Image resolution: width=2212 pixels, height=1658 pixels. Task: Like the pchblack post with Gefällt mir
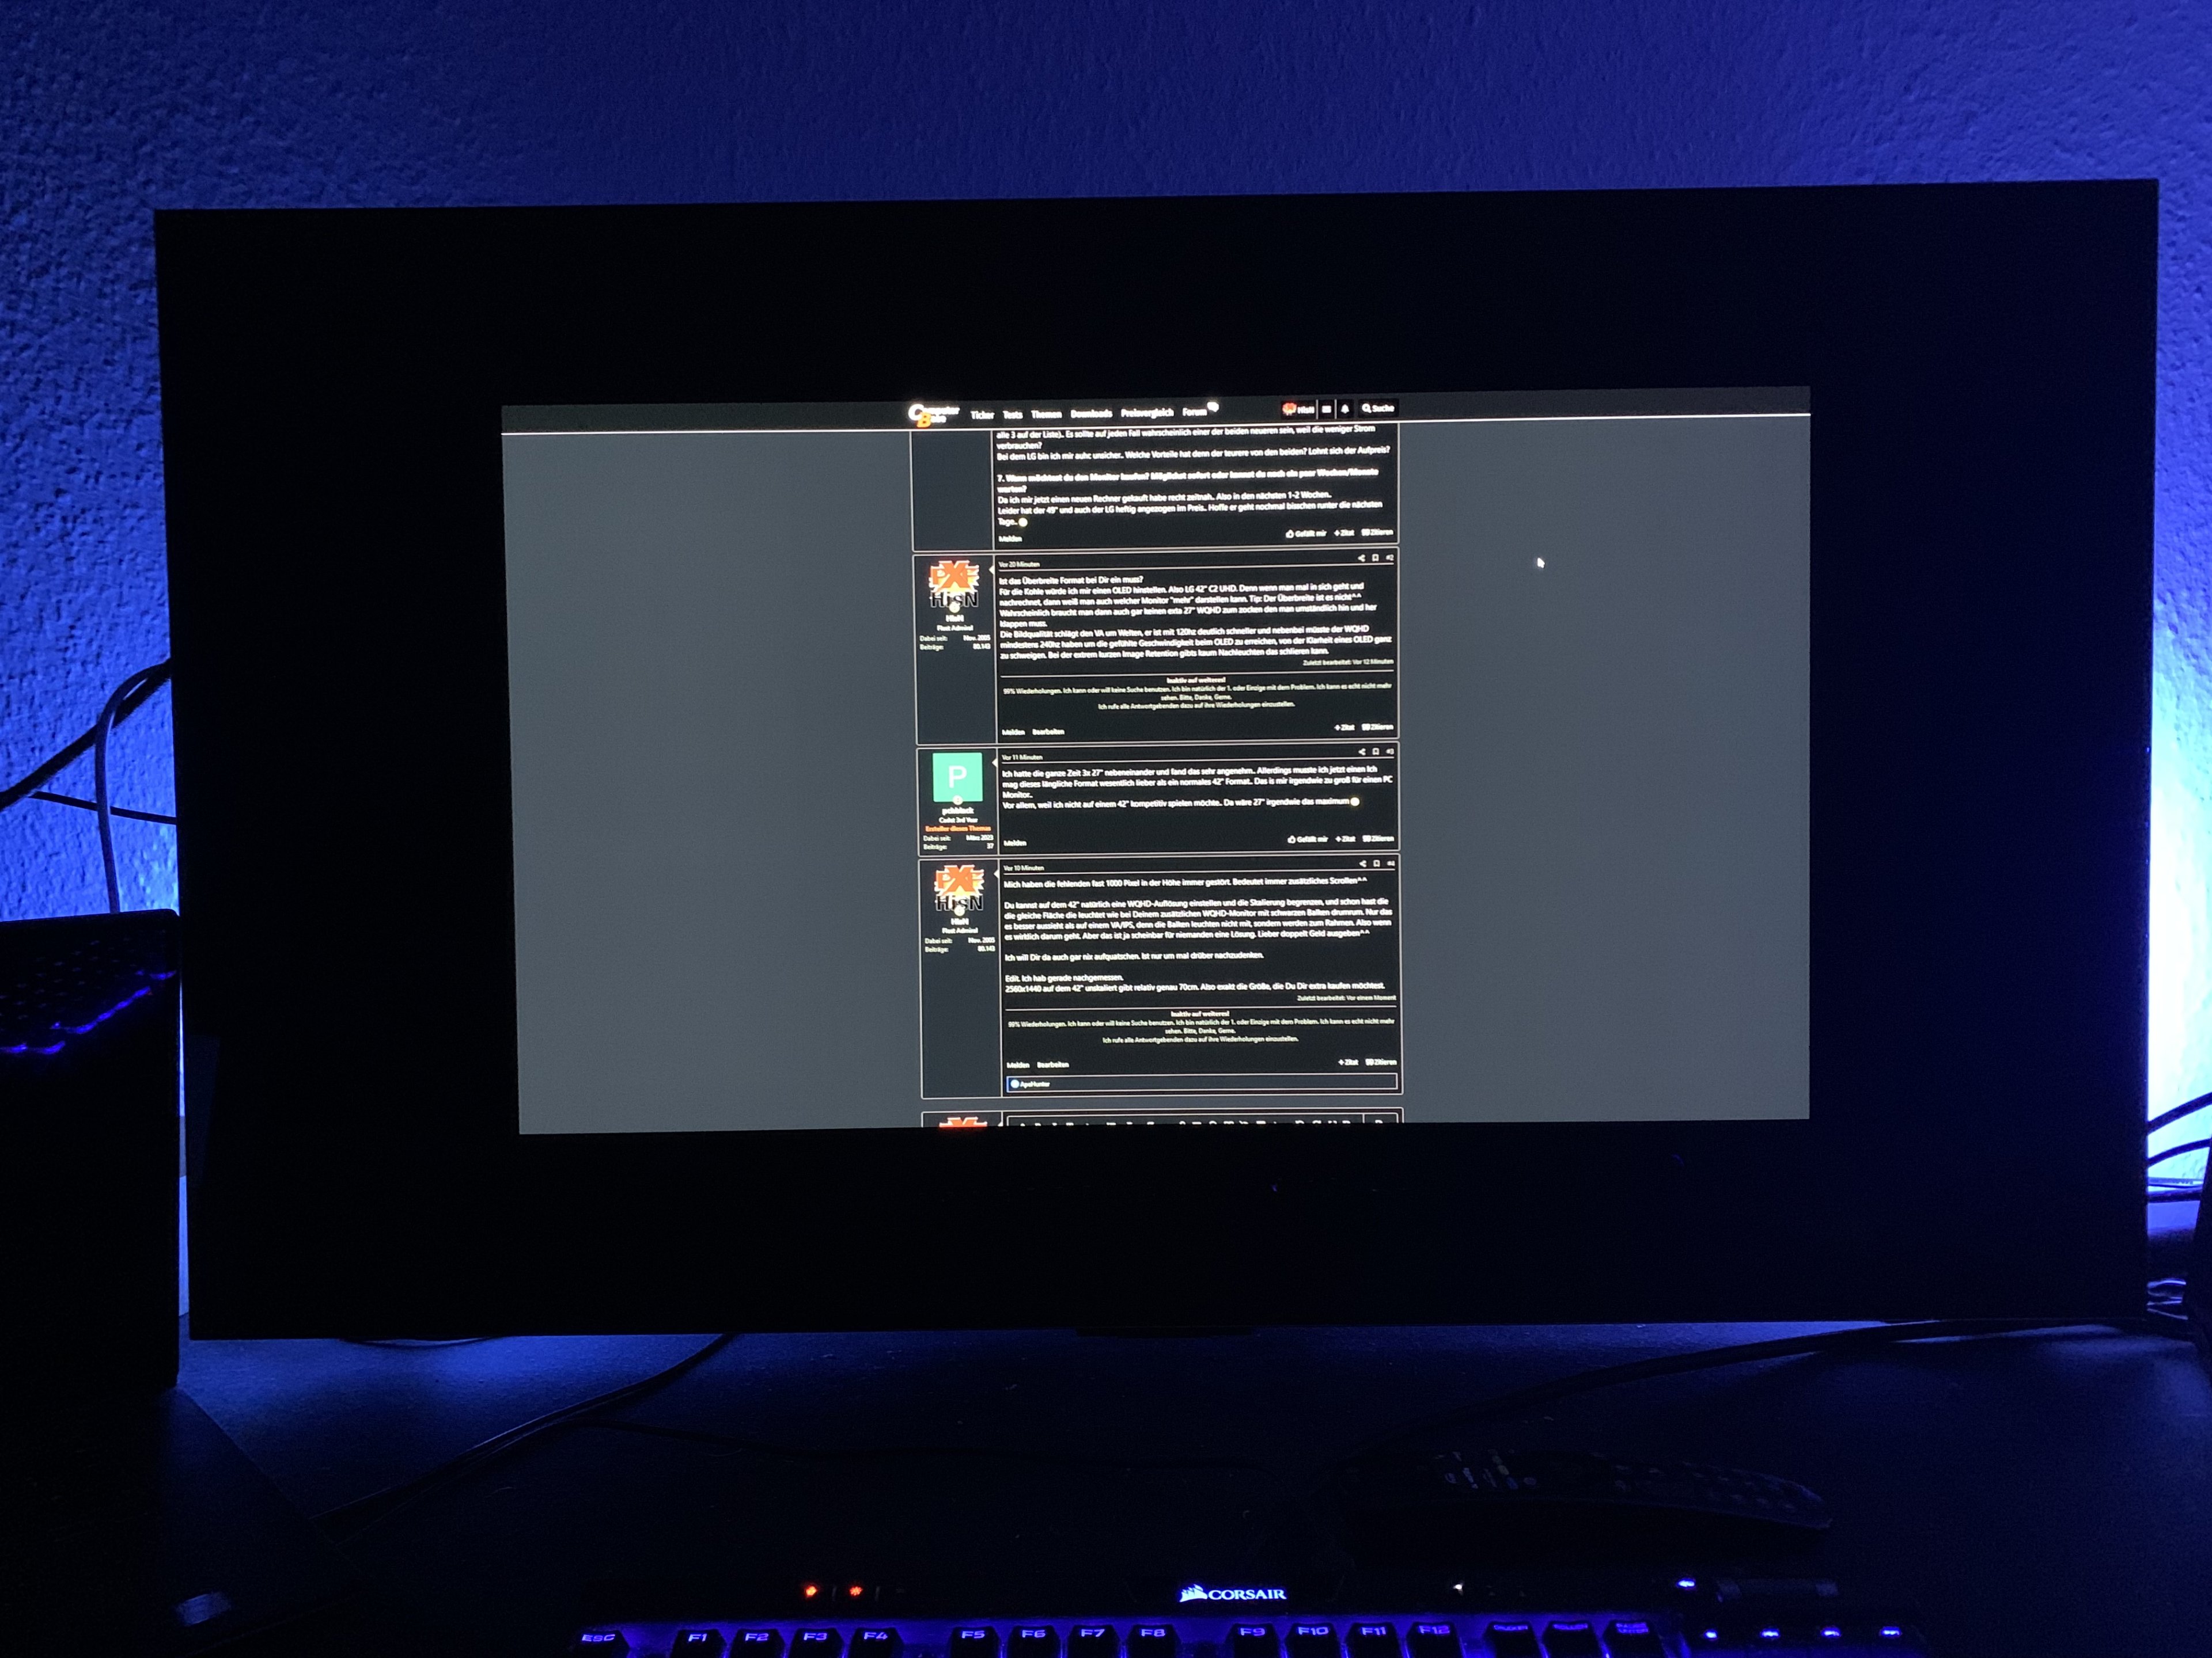click(x=1307, y=838)
